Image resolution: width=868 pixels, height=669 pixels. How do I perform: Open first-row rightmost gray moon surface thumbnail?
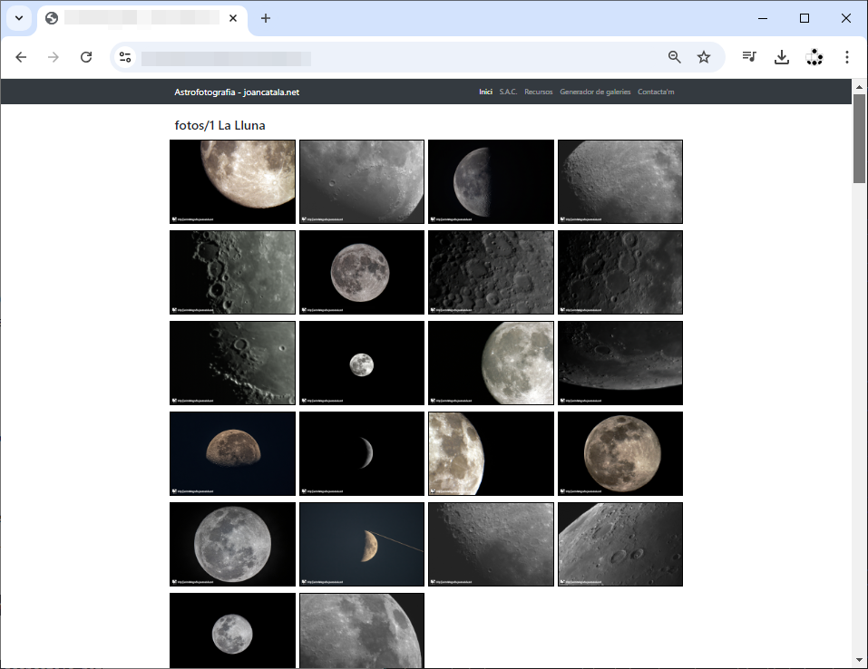pos(620,181)
